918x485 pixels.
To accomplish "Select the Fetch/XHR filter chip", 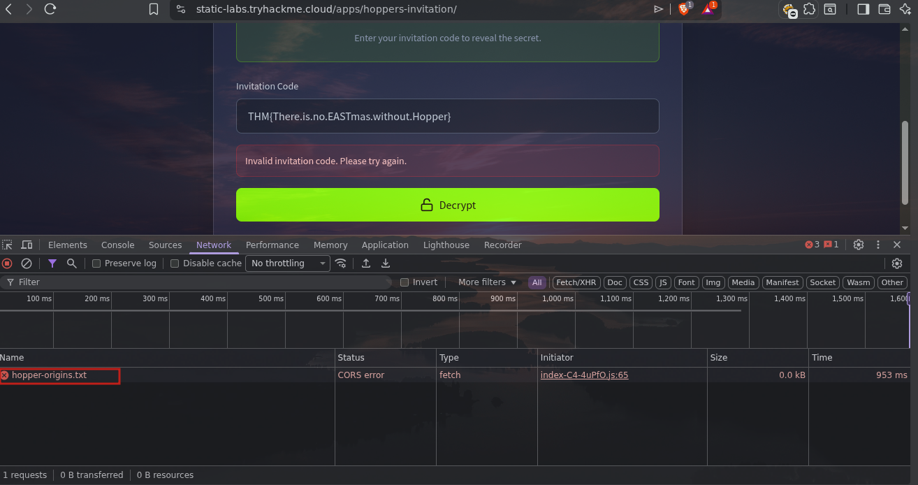I will (x=576, y=282).
